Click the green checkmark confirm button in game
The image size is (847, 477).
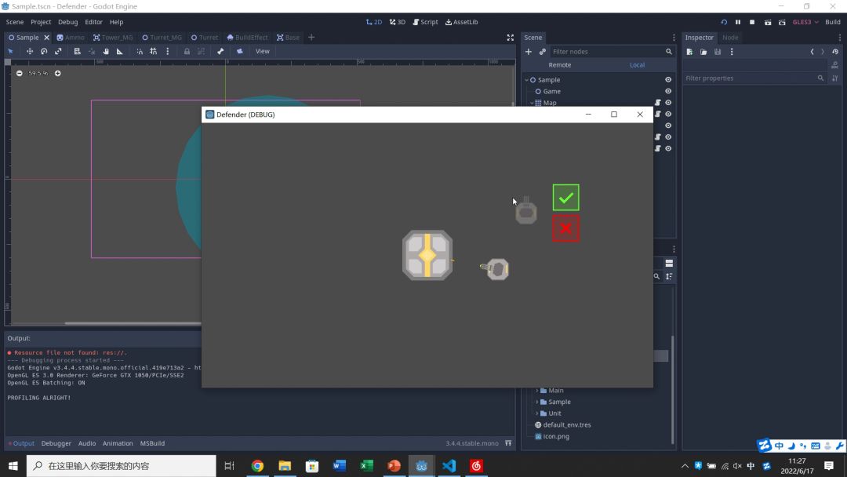pyautogui.click(x=565, y=198)
